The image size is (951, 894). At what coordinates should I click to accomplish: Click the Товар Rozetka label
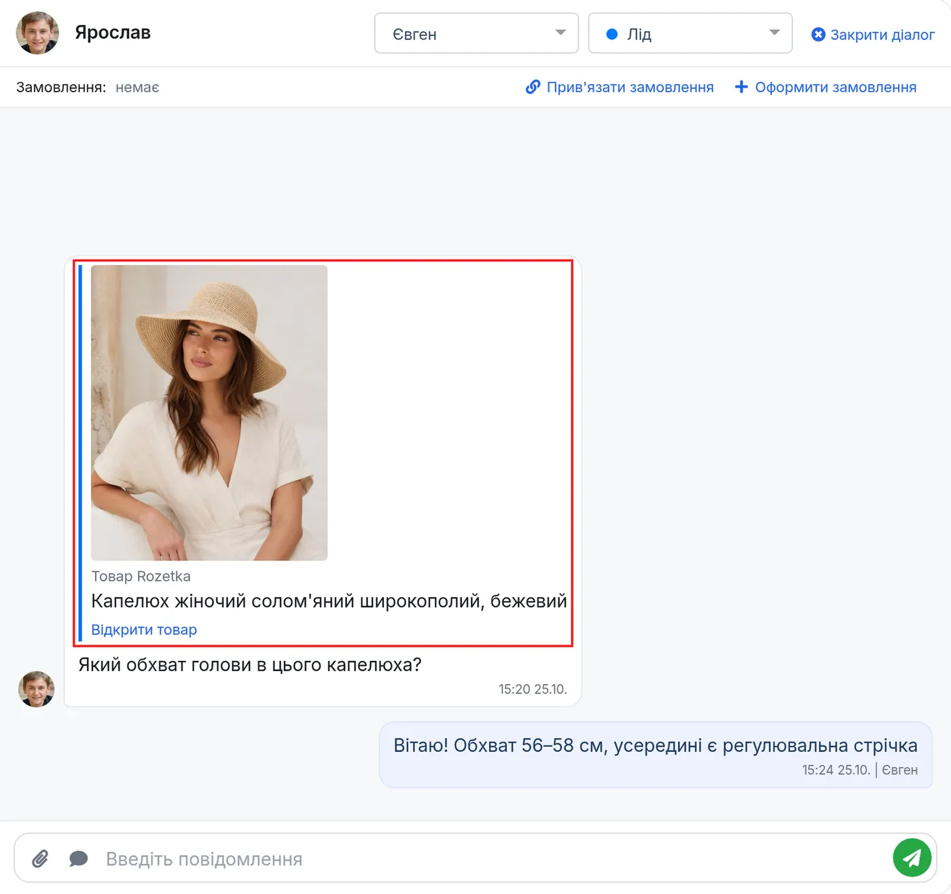coord(141,576)
